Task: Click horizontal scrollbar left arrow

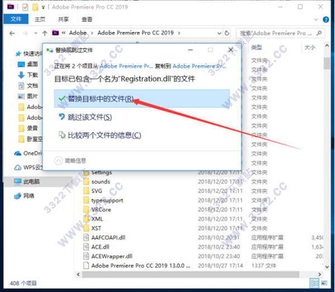Action: click(78, 275)
